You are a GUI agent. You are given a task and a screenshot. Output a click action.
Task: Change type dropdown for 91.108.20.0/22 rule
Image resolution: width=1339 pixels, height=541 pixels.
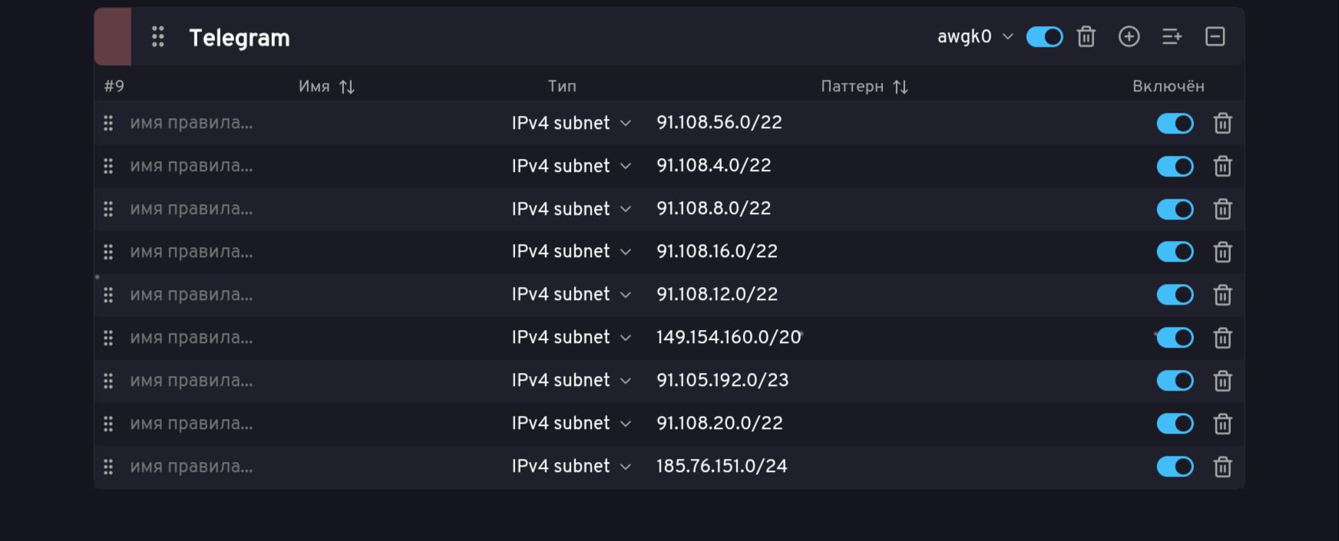571,424
